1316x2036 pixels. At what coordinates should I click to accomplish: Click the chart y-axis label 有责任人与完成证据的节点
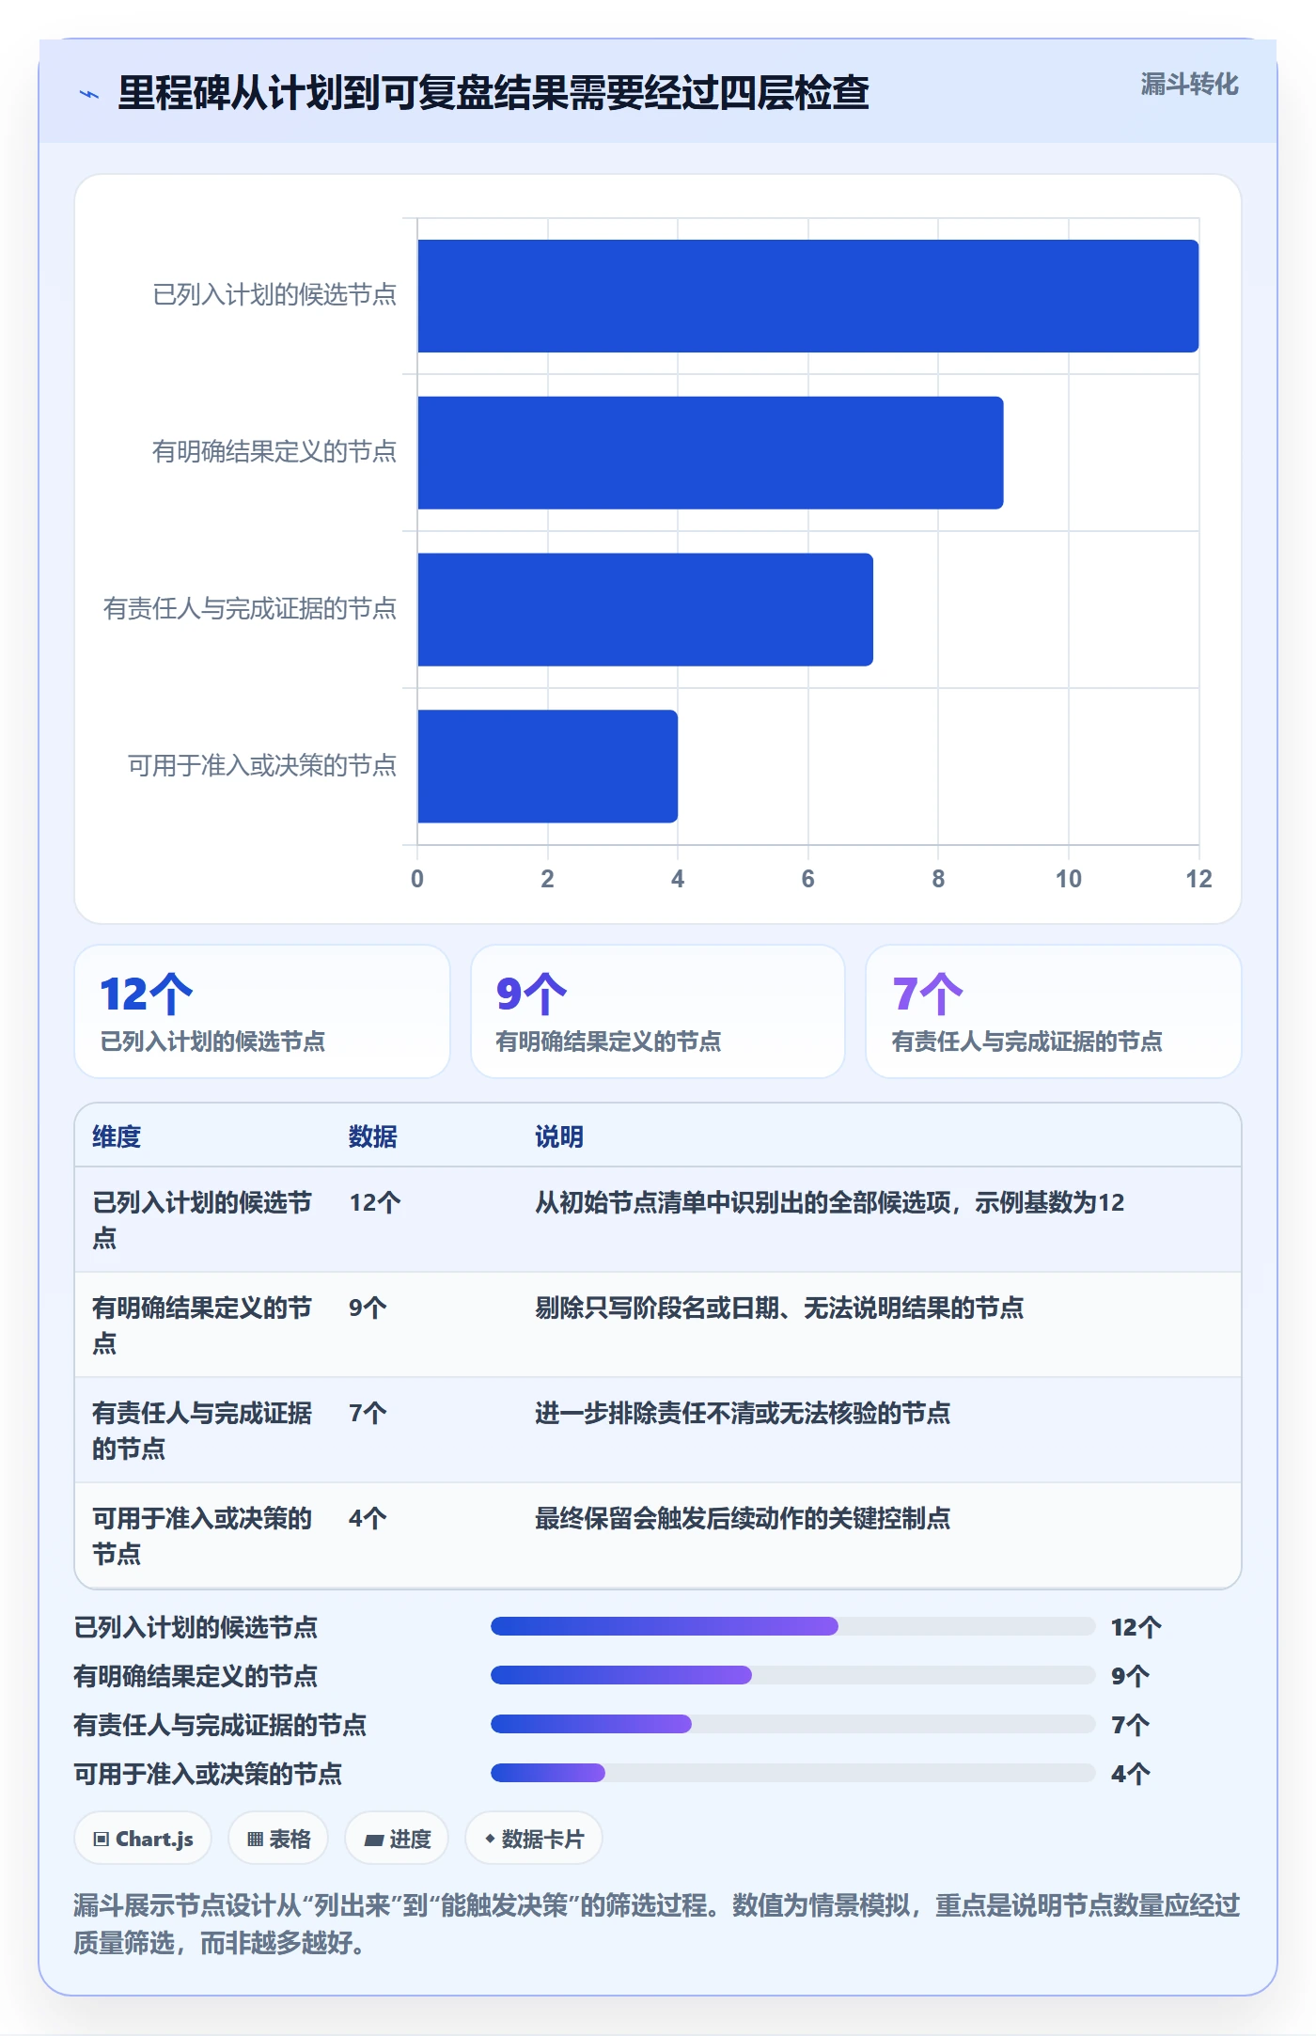click(250, 609)
